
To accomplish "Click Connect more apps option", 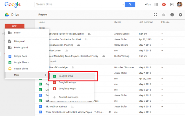I will (x=68, y=97).
